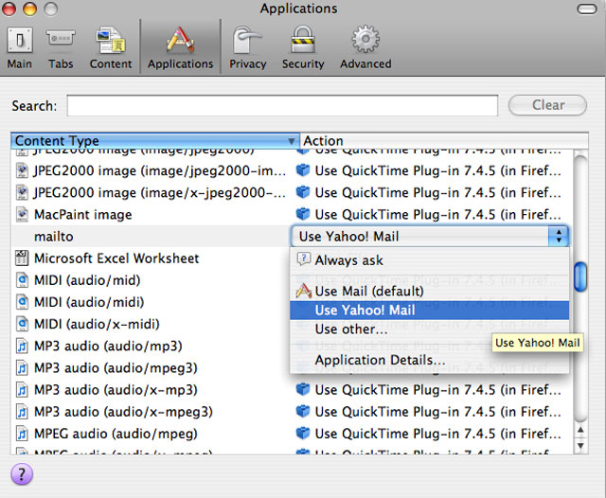Click the MIDI (audio/midi) file icon

[22, 302]
